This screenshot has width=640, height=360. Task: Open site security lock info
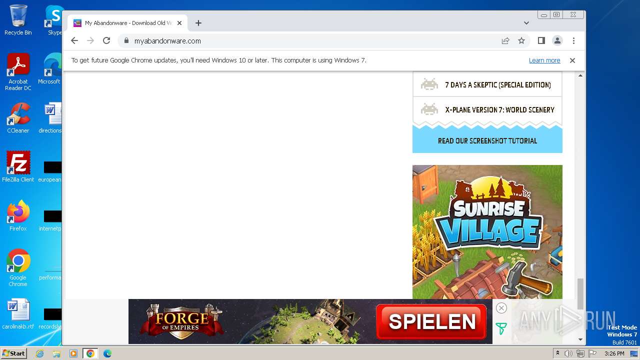coord(126,40)
